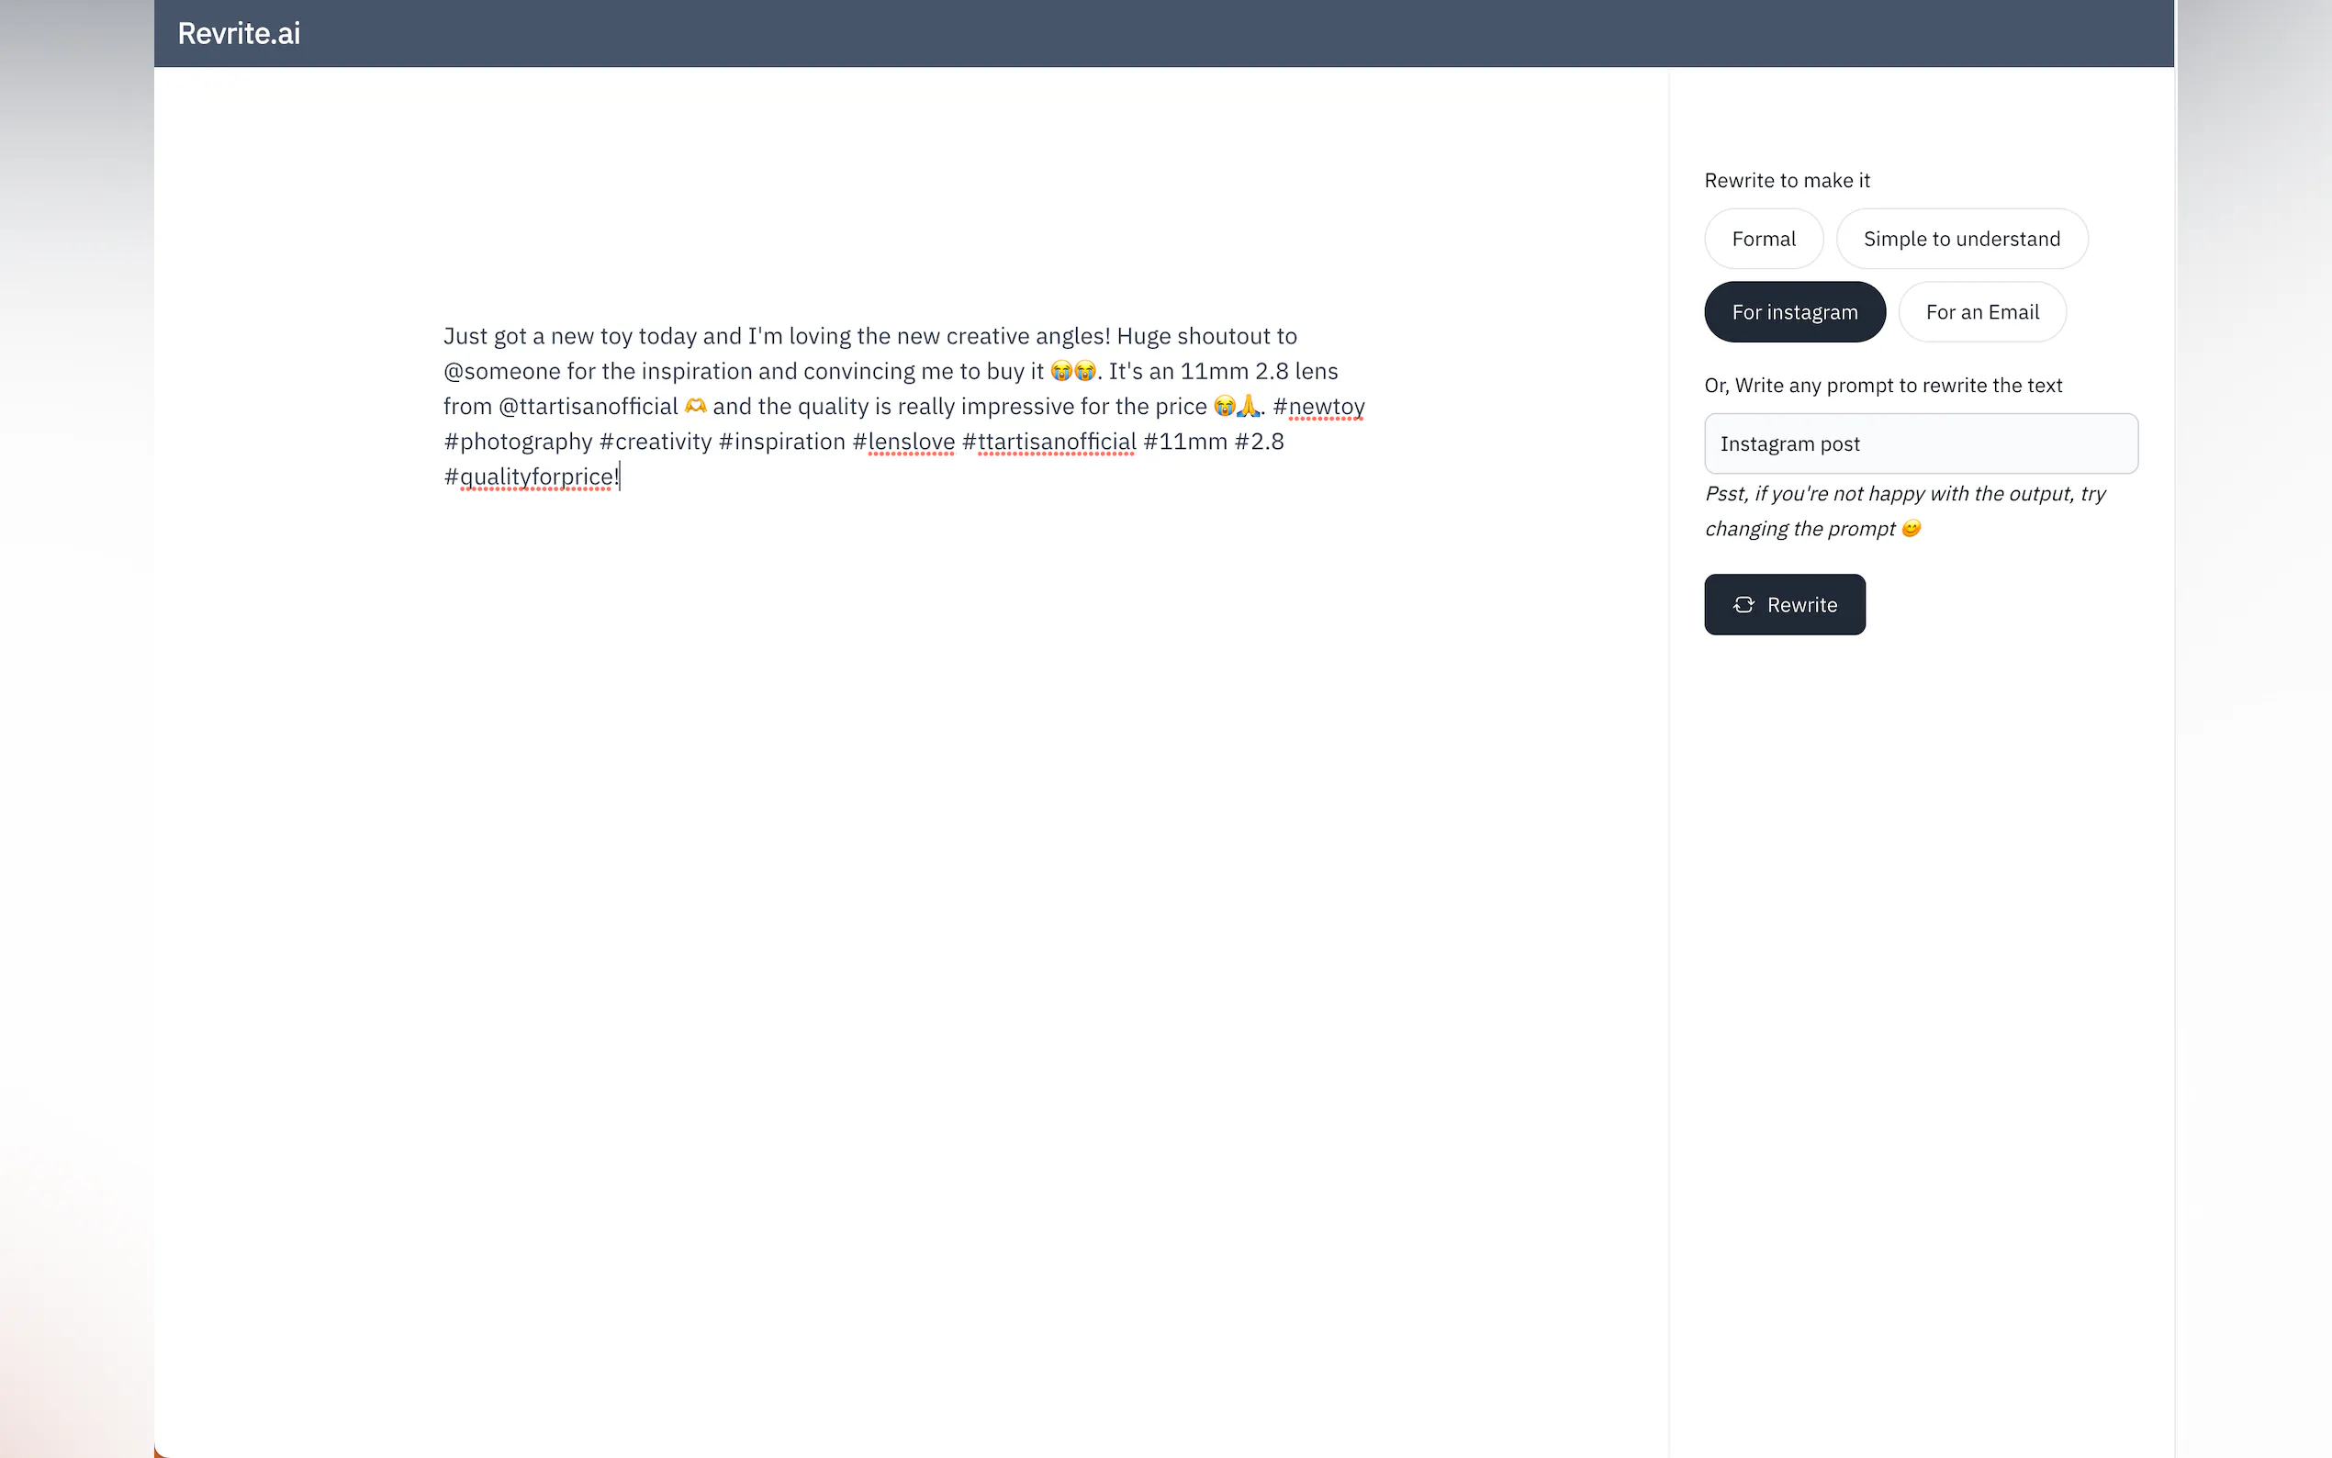This screenshot has height=1458, width=2332.
Task: Click the praying hands emoji after "price"
Action: 1248,406
